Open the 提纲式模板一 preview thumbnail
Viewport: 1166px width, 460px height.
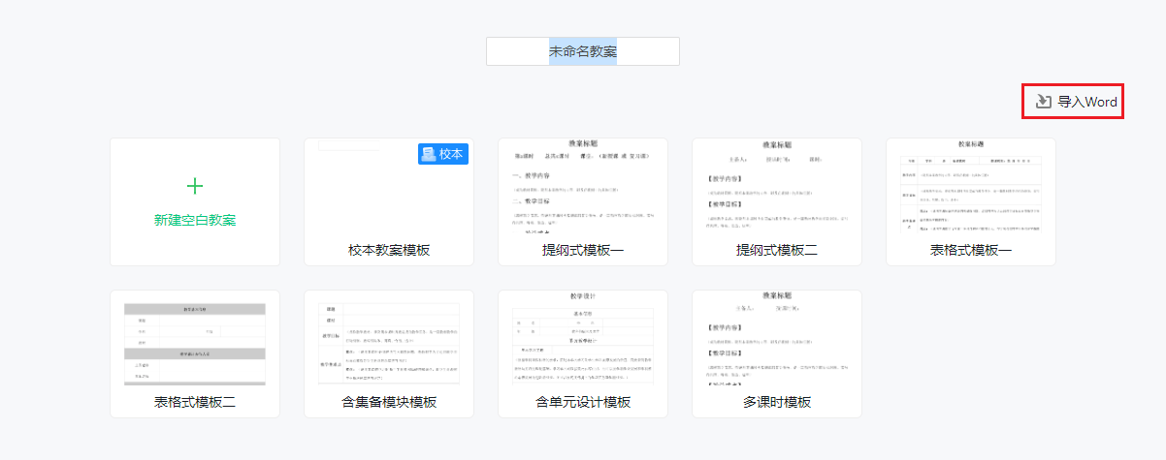tap(583, 187)
